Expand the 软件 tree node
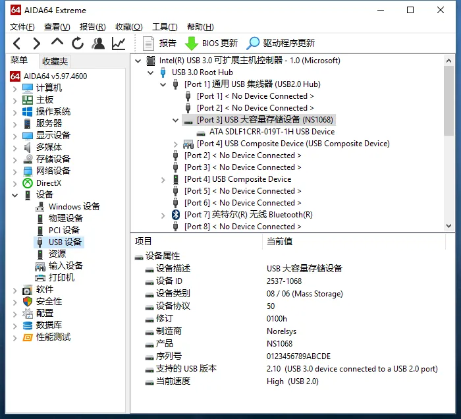The image size is (461, 419). point(14,291)
